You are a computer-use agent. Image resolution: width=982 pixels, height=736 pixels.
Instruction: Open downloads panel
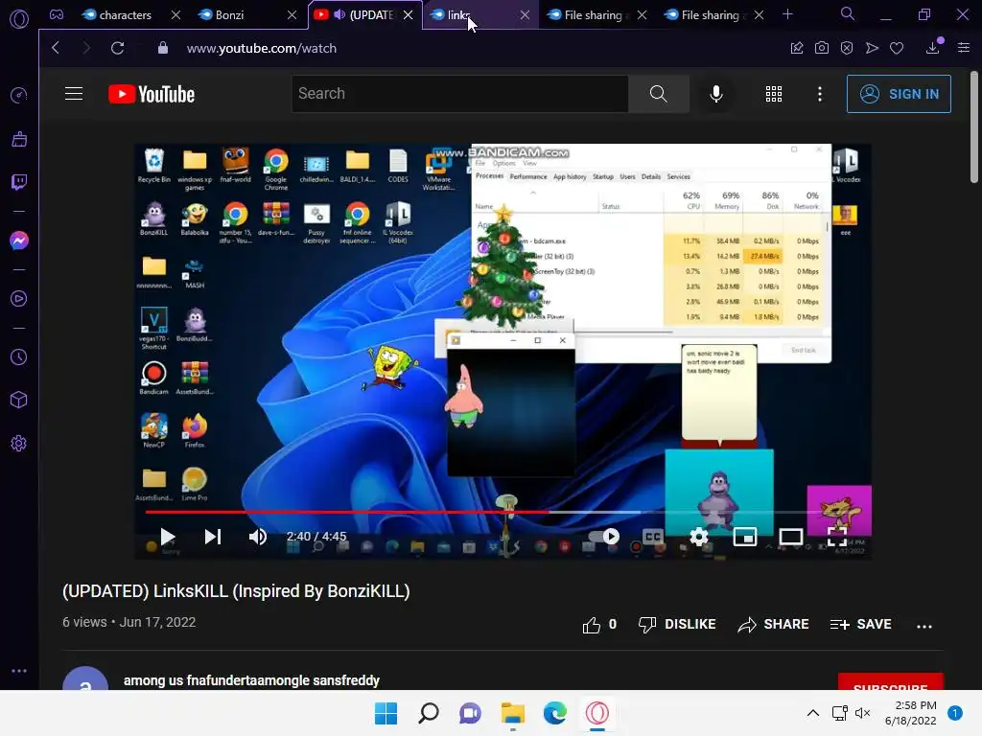click(x=933, y=46)
